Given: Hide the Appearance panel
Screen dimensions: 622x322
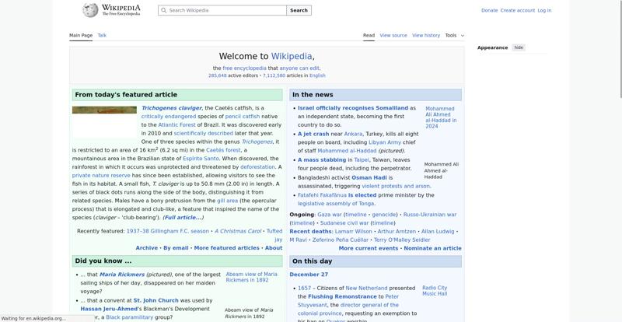Looking at the screenshot, I should click(519, 47).
